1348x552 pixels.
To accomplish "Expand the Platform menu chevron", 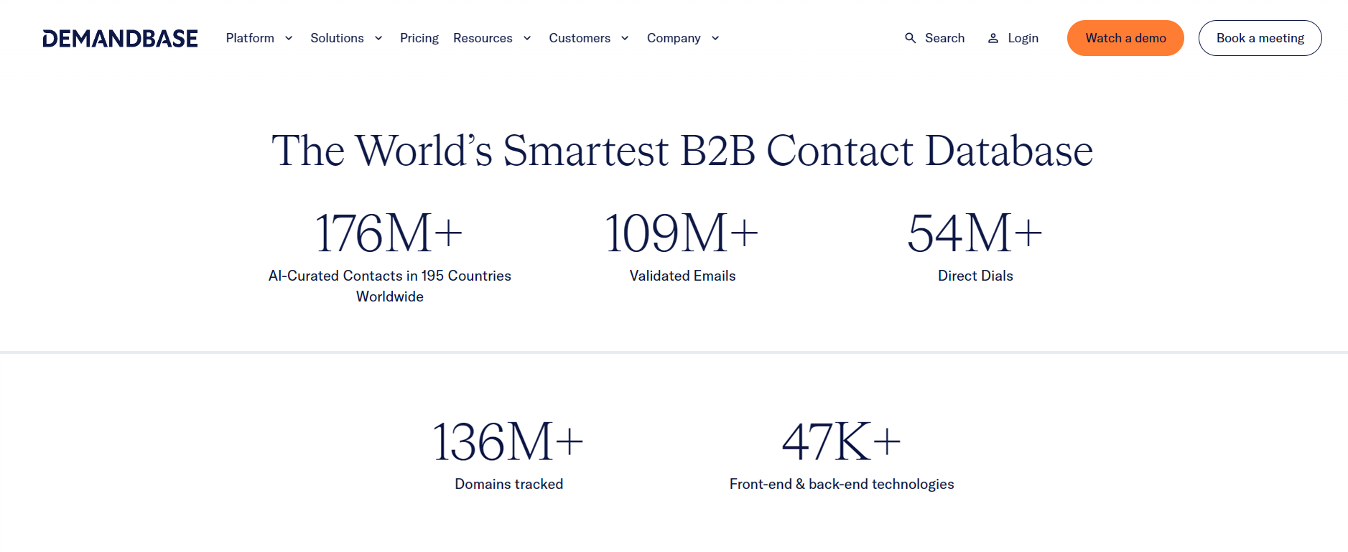I will coord(289,38).
